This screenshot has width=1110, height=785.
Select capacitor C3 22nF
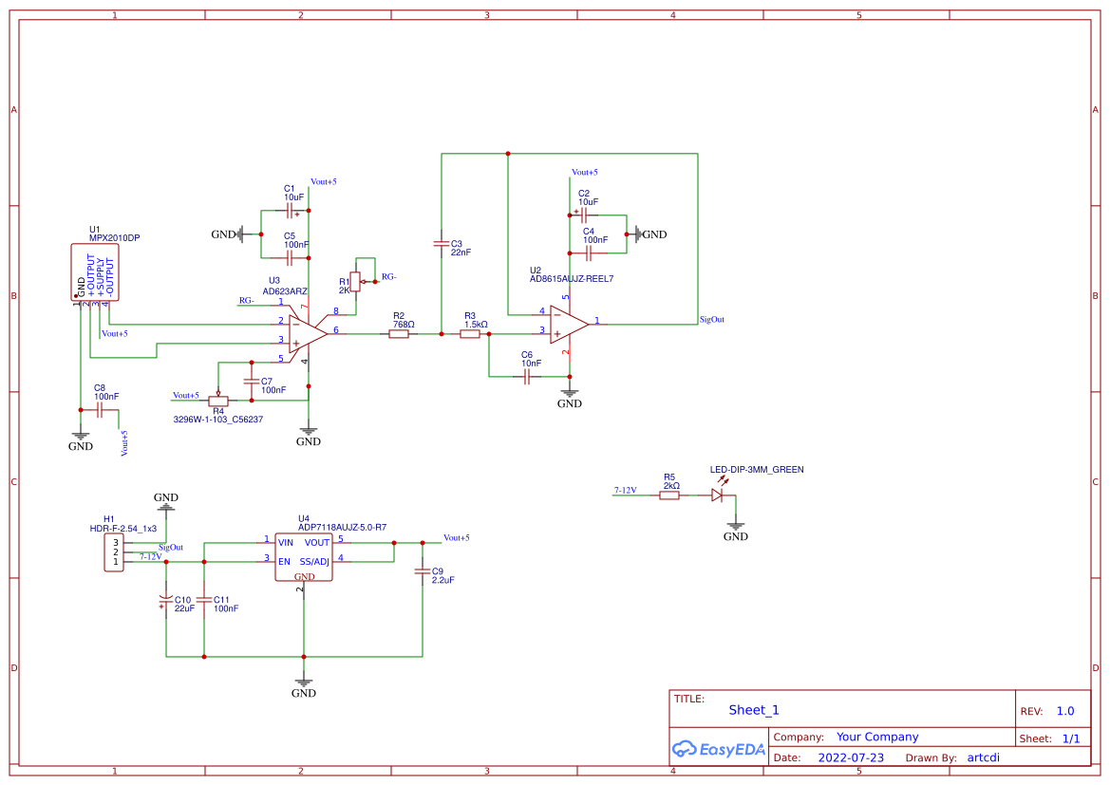442,245
